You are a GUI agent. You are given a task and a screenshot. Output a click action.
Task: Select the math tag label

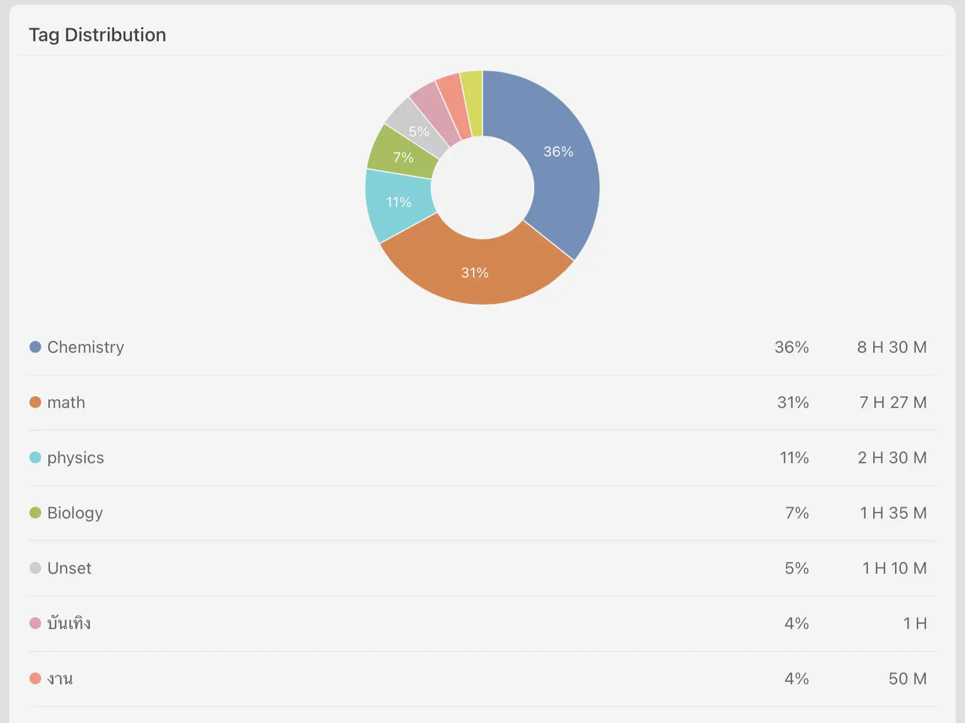pos(66,403)
